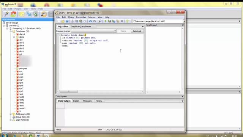Execute query with green play icon
This screenshot has width=243, height=137.
(106, 21)
